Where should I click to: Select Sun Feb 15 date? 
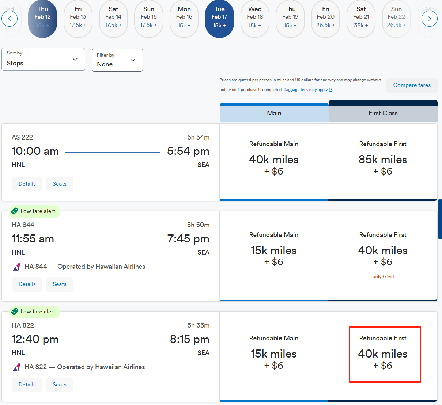(149, 19)
